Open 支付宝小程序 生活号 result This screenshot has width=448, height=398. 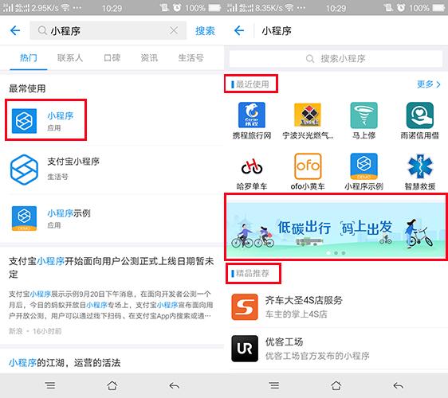tap(112, 170)
